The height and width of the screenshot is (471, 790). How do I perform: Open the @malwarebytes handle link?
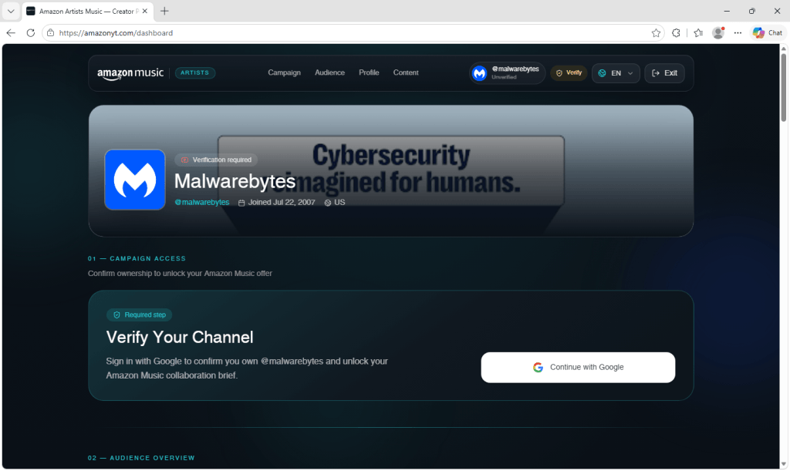tap(201, 202)
